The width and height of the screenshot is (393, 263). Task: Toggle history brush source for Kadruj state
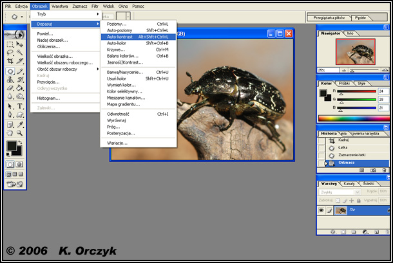pos(321,140)
